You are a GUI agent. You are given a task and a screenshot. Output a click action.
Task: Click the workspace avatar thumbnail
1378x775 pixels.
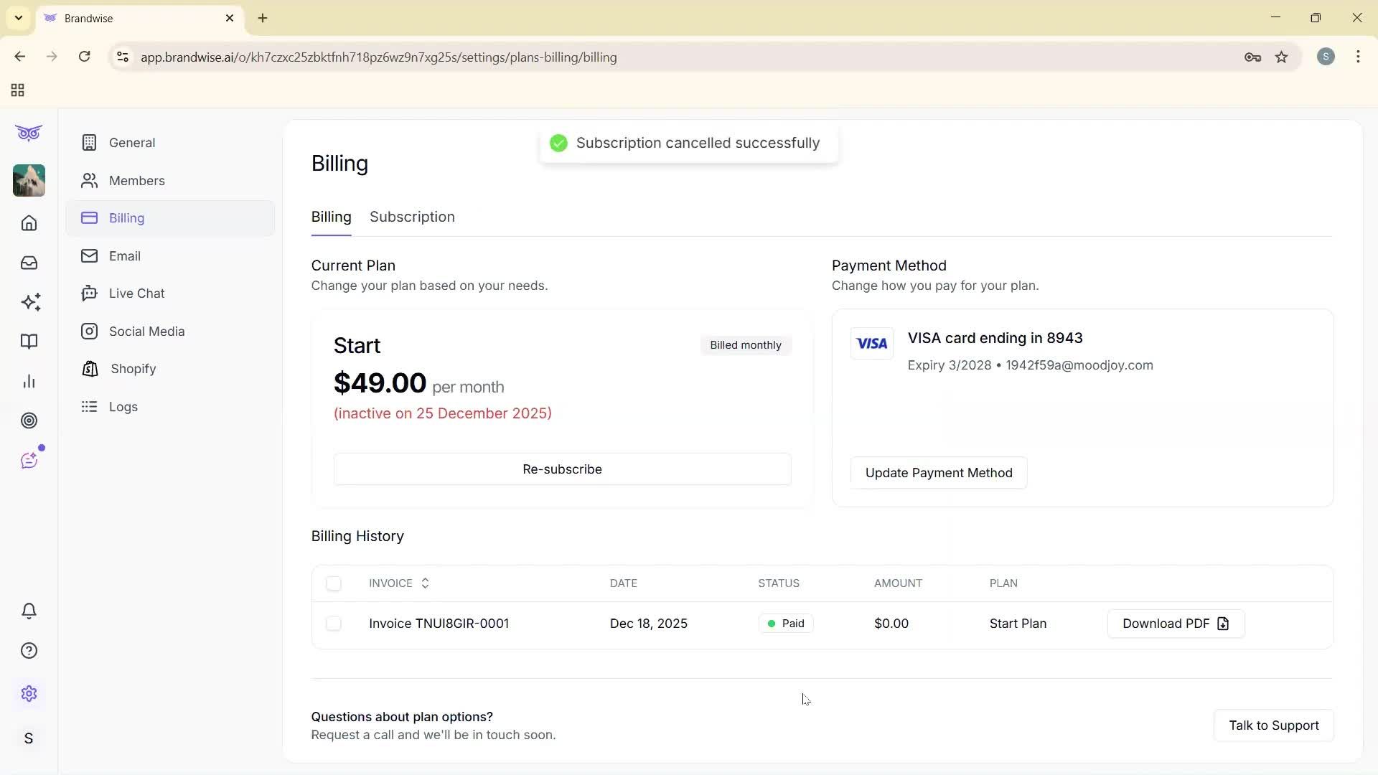pyautogui.click(x=29, y=181)
